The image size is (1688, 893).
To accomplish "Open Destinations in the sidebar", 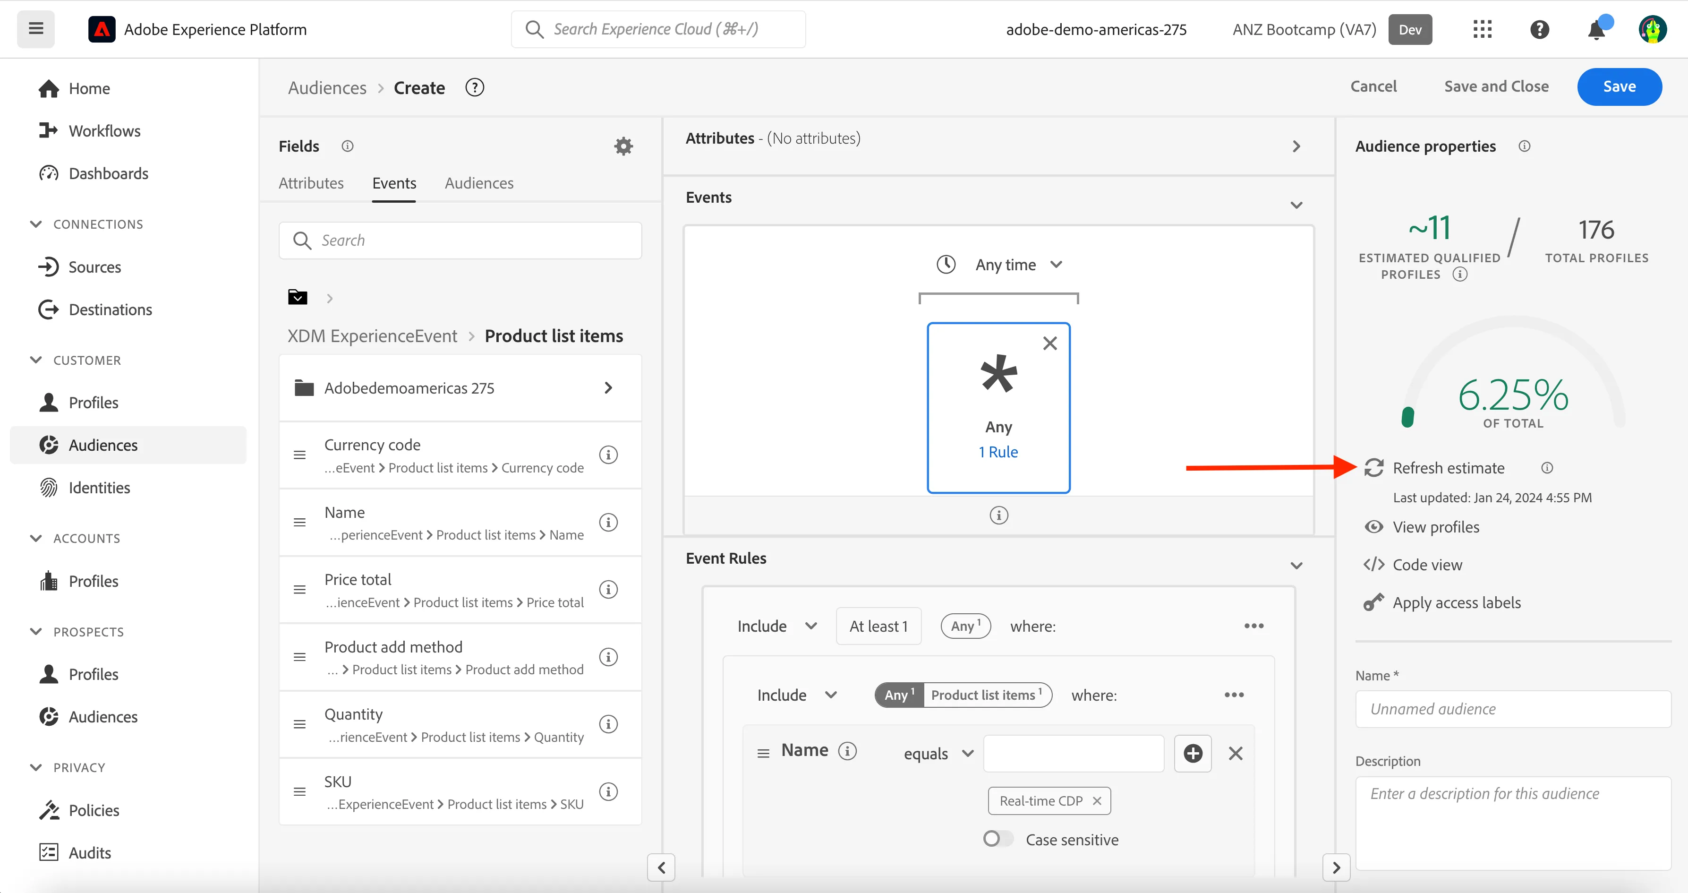I will [x=110, y=309].
